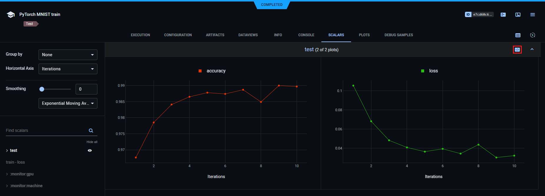The image size is (545, 196).
Task: Click the experiment description icon in the header
Action: click(503, 14)
